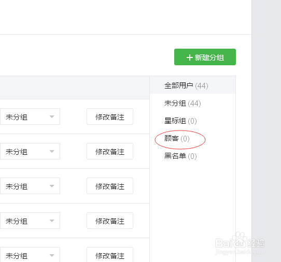Expand fourth row's 未分组 dropdown
Viewport: 281px width, 262px height.
[x=30, y=221]
